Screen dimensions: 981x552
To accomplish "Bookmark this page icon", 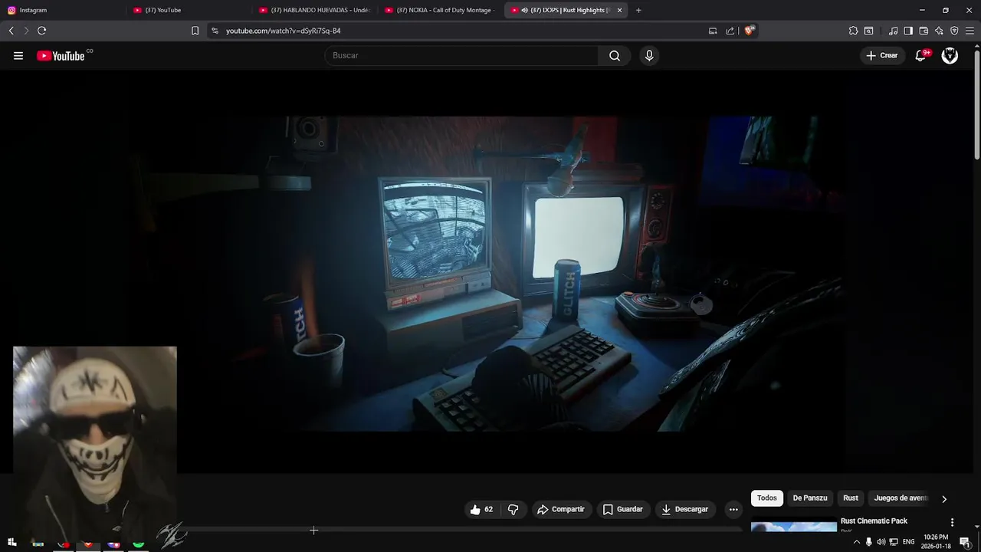I will point(195,31).
